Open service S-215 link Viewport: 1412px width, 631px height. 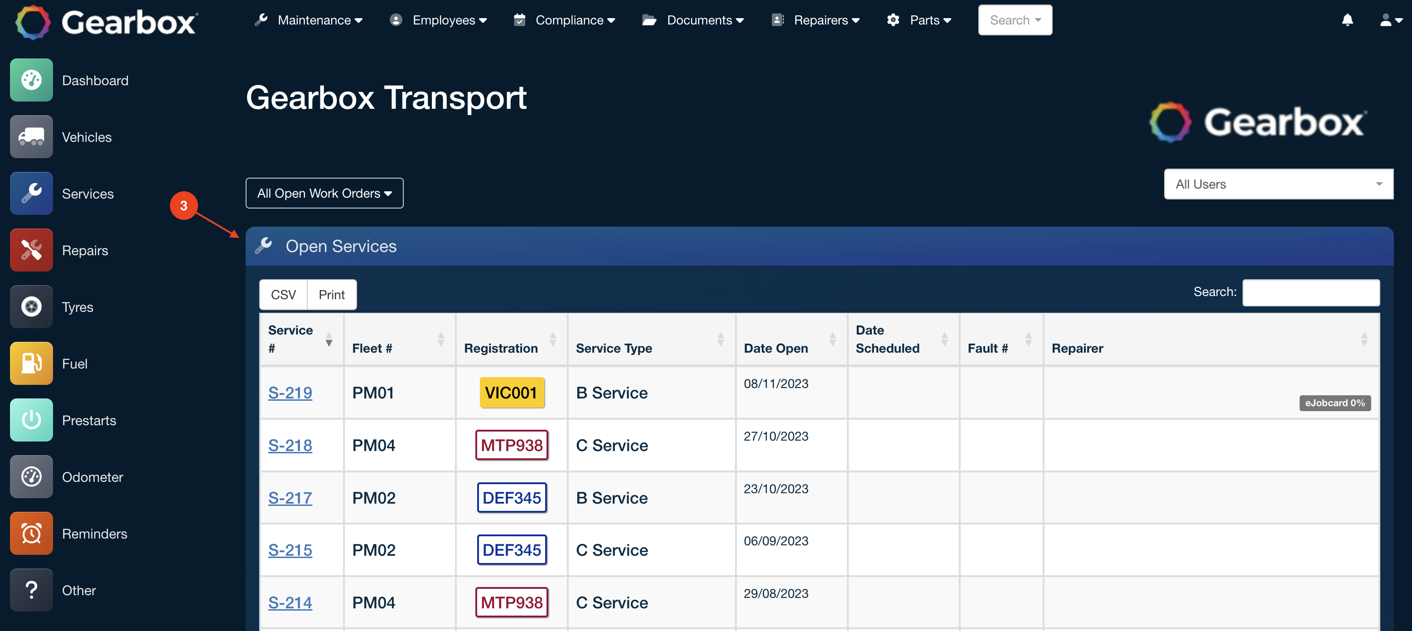coord(290,550)
